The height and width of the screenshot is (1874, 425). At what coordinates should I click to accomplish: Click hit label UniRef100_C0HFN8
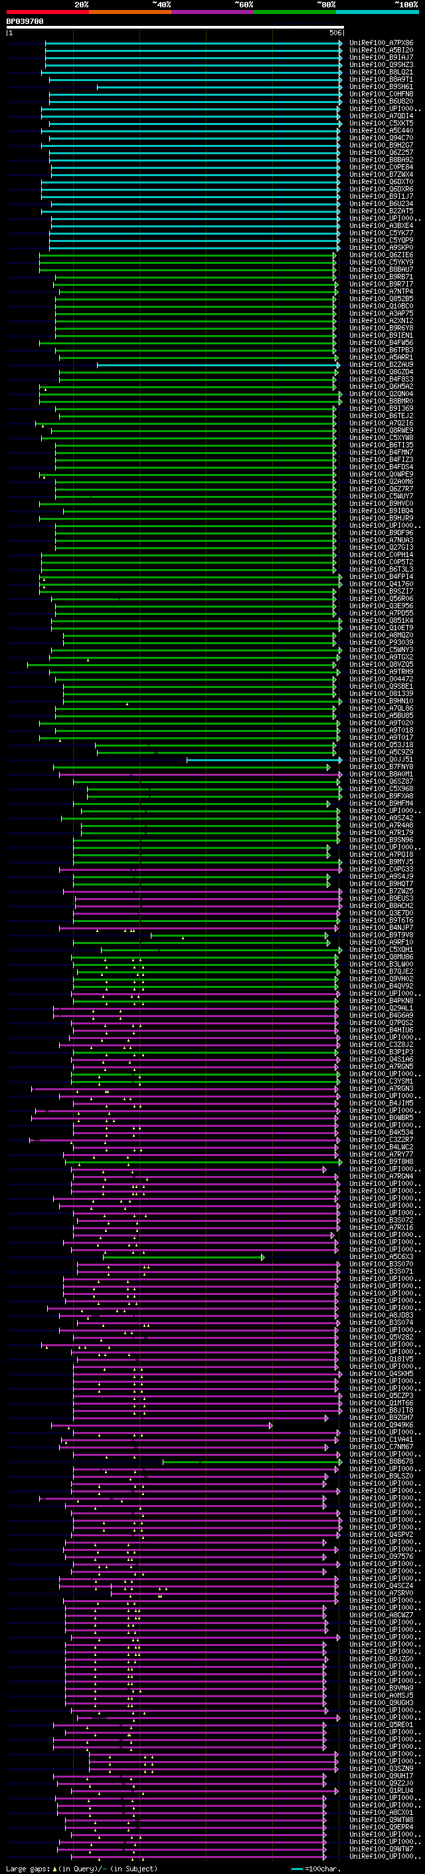click(x=381, y=94)
